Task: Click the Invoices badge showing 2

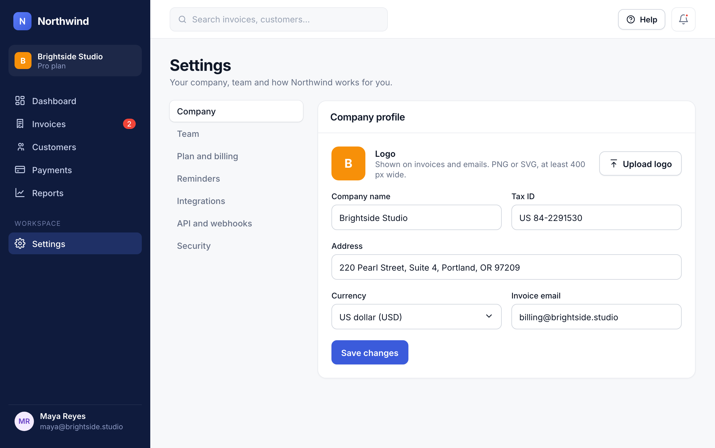Action: tap(129, 124)
